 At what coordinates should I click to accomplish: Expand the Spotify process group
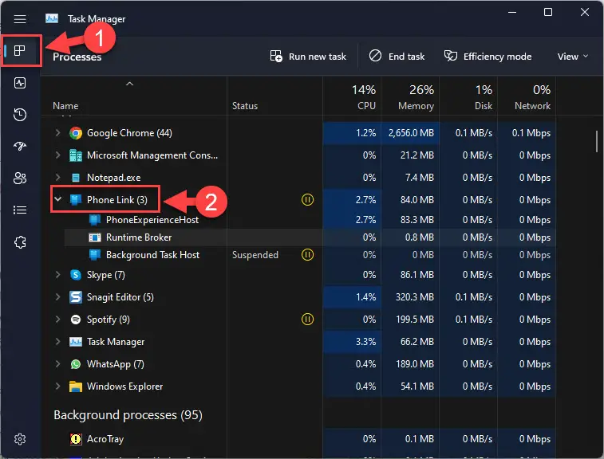pyautogui.click(x=57, y=320)
